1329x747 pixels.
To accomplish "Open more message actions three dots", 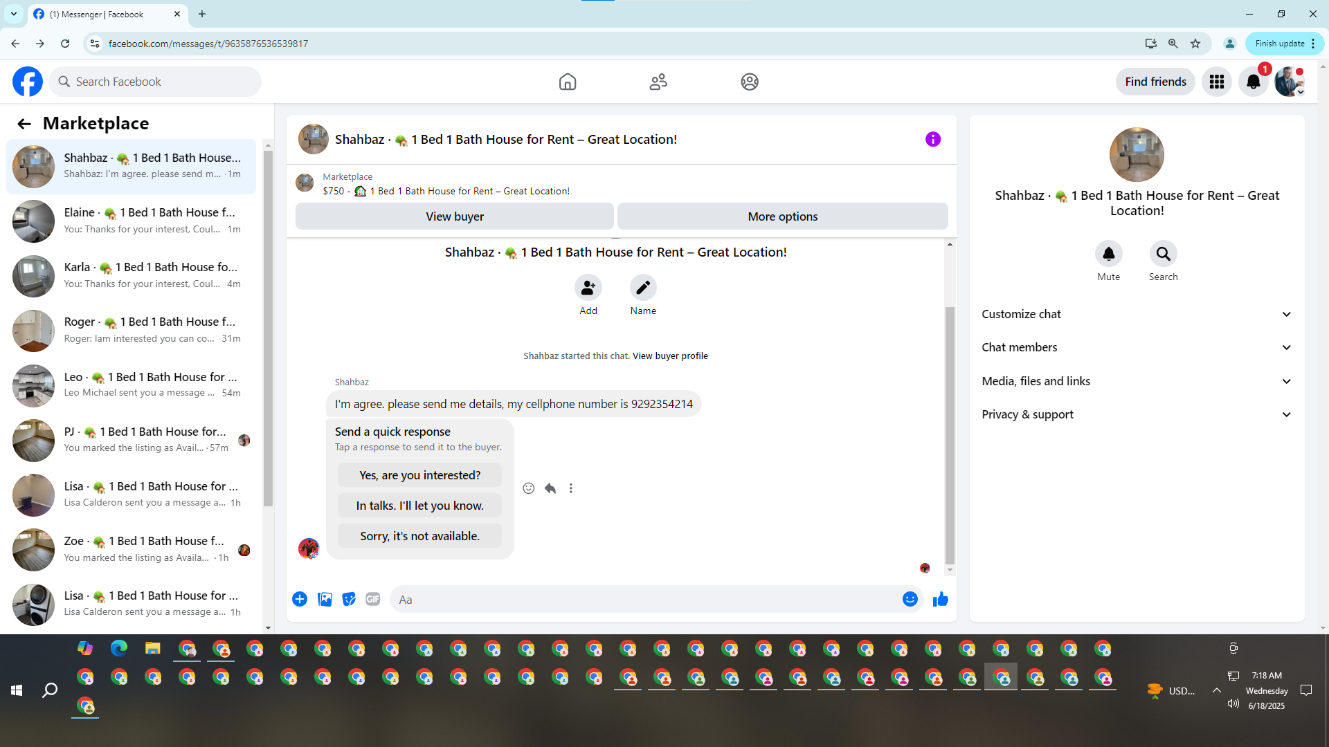I will click(571, 488).
